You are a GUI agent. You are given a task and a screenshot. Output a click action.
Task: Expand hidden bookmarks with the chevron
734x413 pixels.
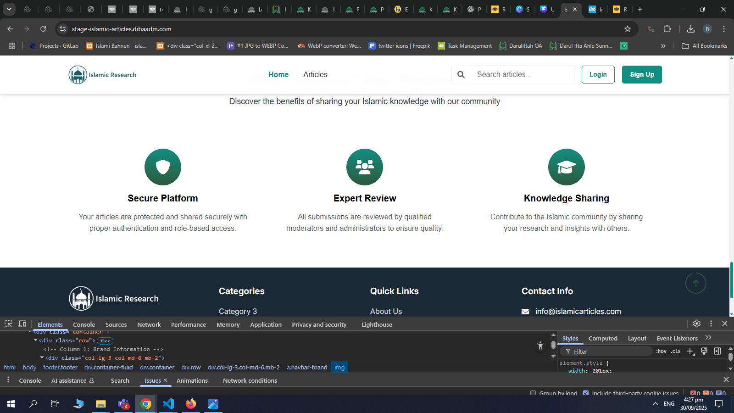(663, 46)
